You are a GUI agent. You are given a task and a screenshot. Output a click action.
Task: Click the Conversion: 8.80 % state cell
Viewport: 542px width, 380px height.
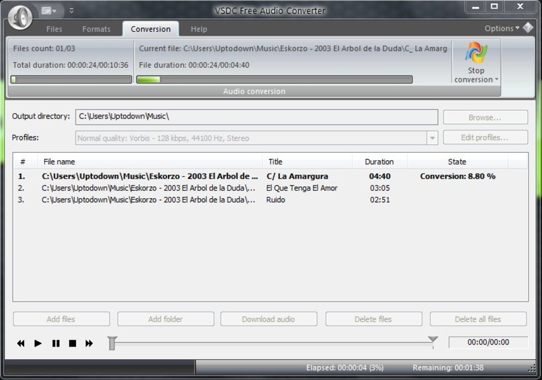458,176
